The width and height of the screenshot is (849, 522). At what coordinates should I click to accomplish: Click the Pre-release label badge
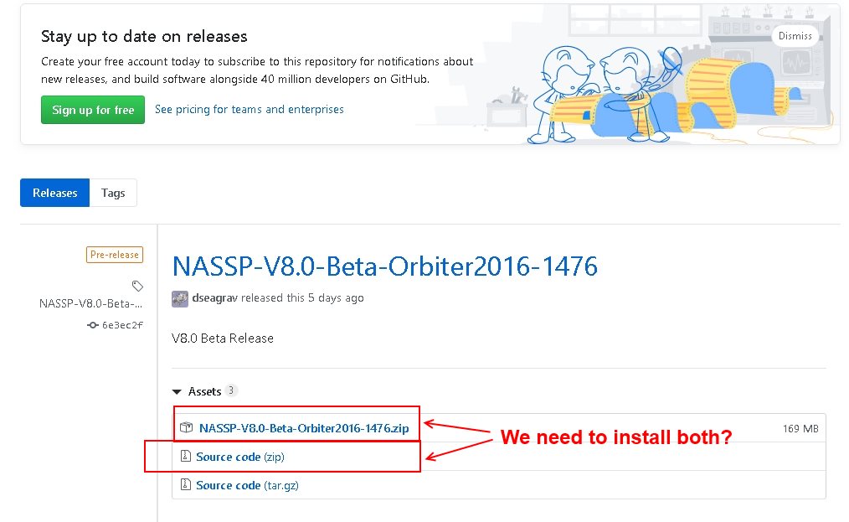point(115,255)
